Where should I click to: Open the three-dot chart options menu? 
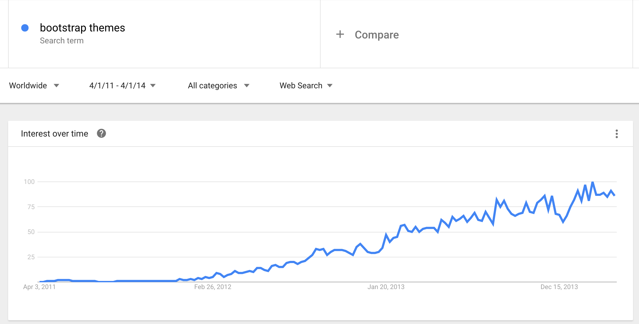(616, 134)
